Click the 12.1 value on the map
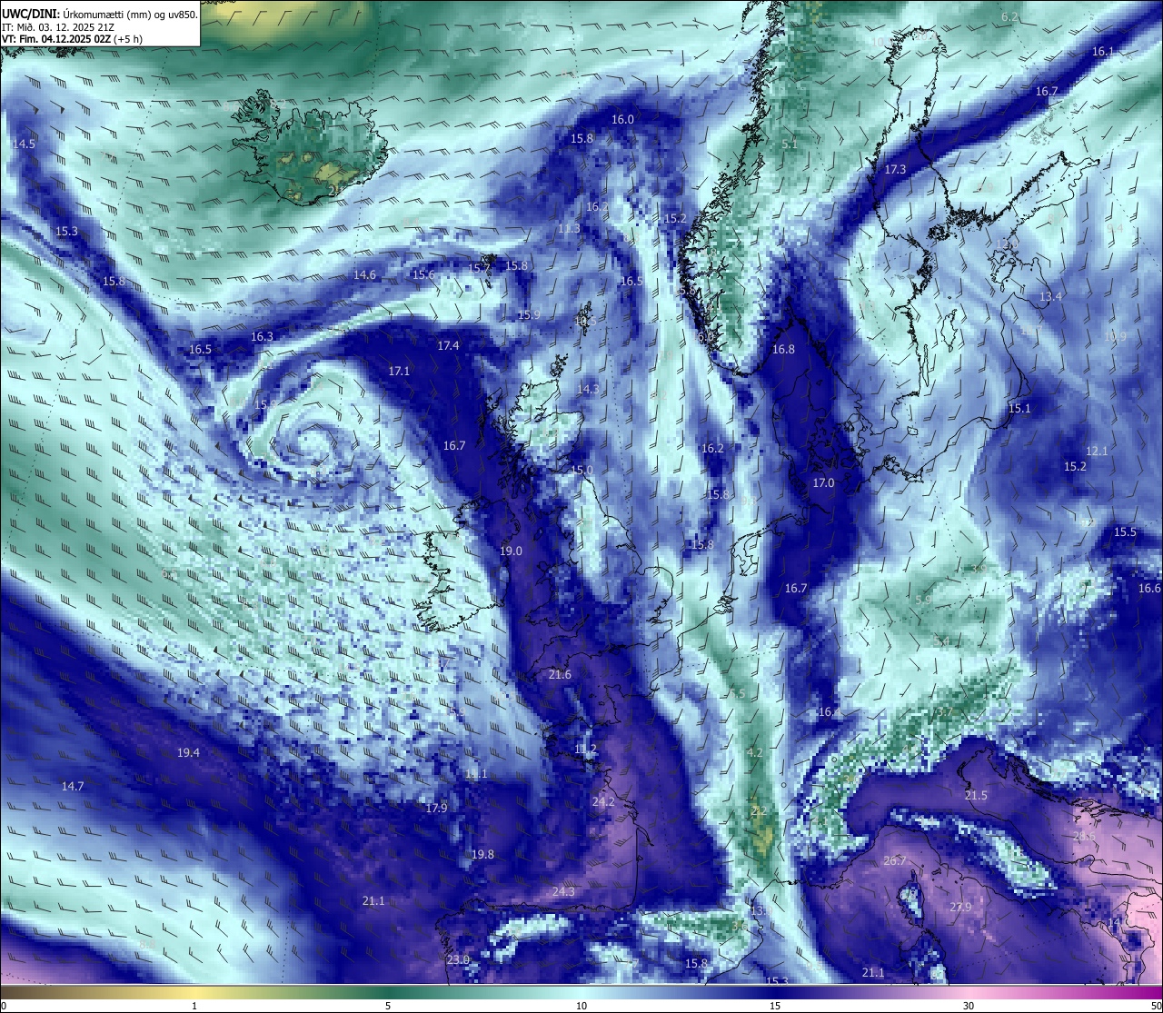Screen dimensions: 1163x1013 [1097, 451]
